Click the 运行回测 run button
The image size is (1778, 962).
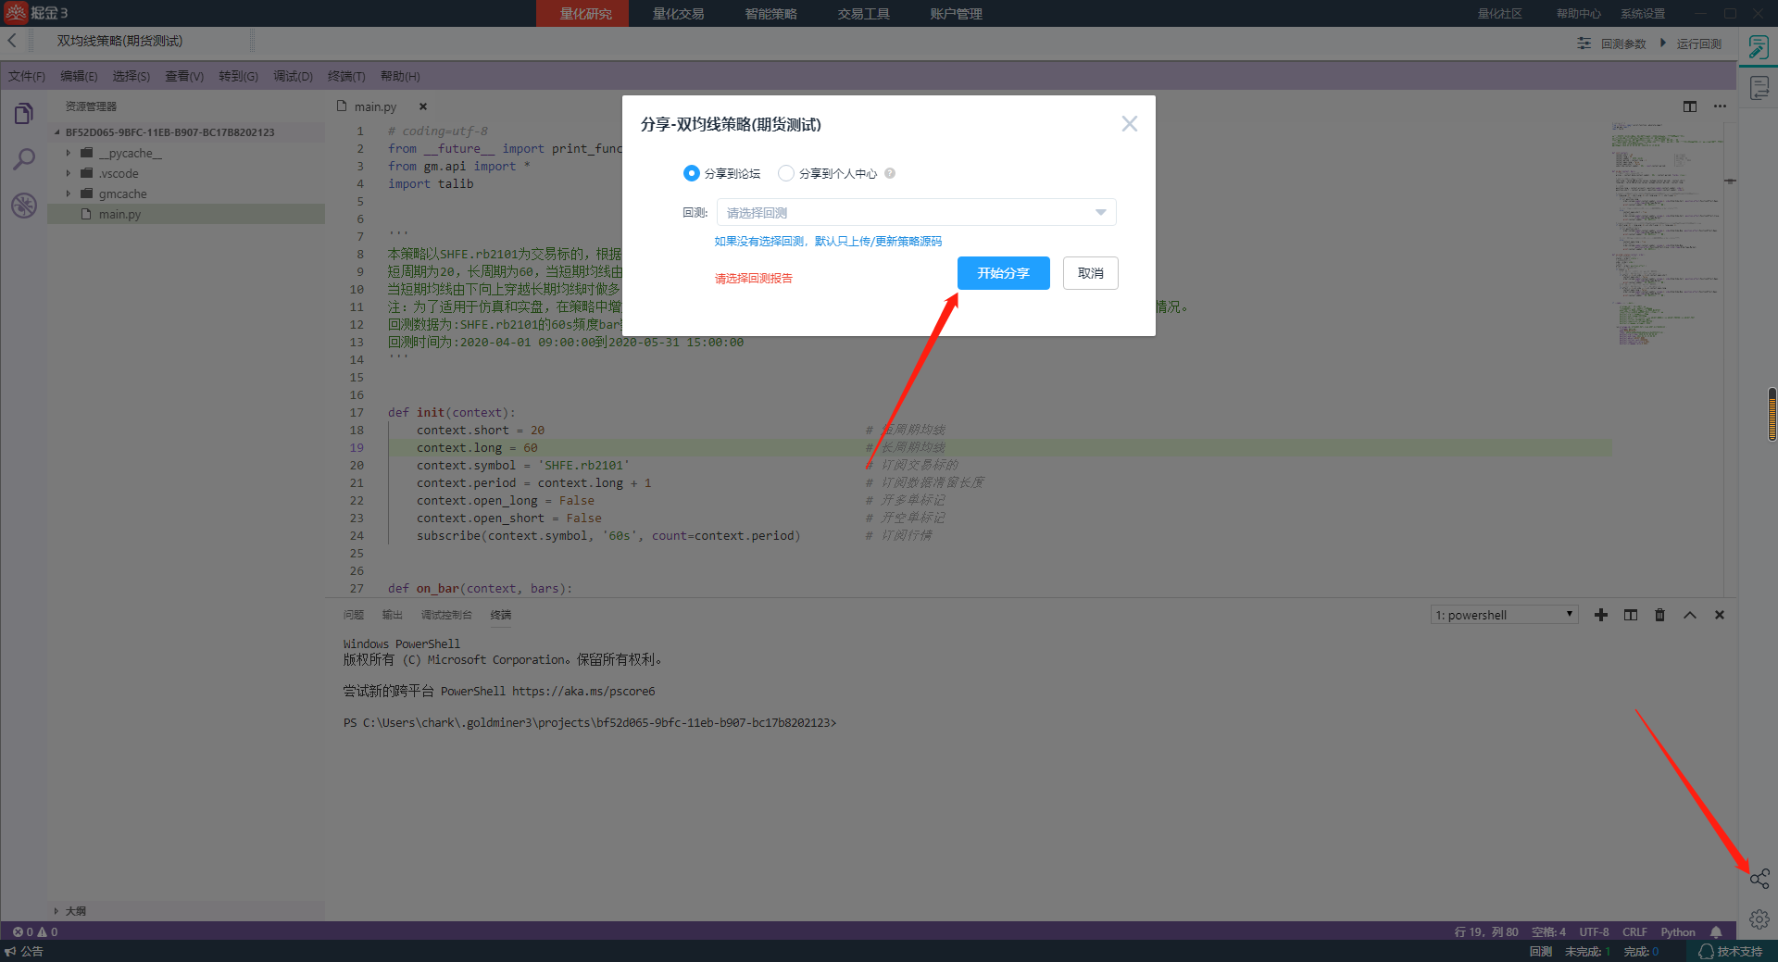pos(1691,44)
